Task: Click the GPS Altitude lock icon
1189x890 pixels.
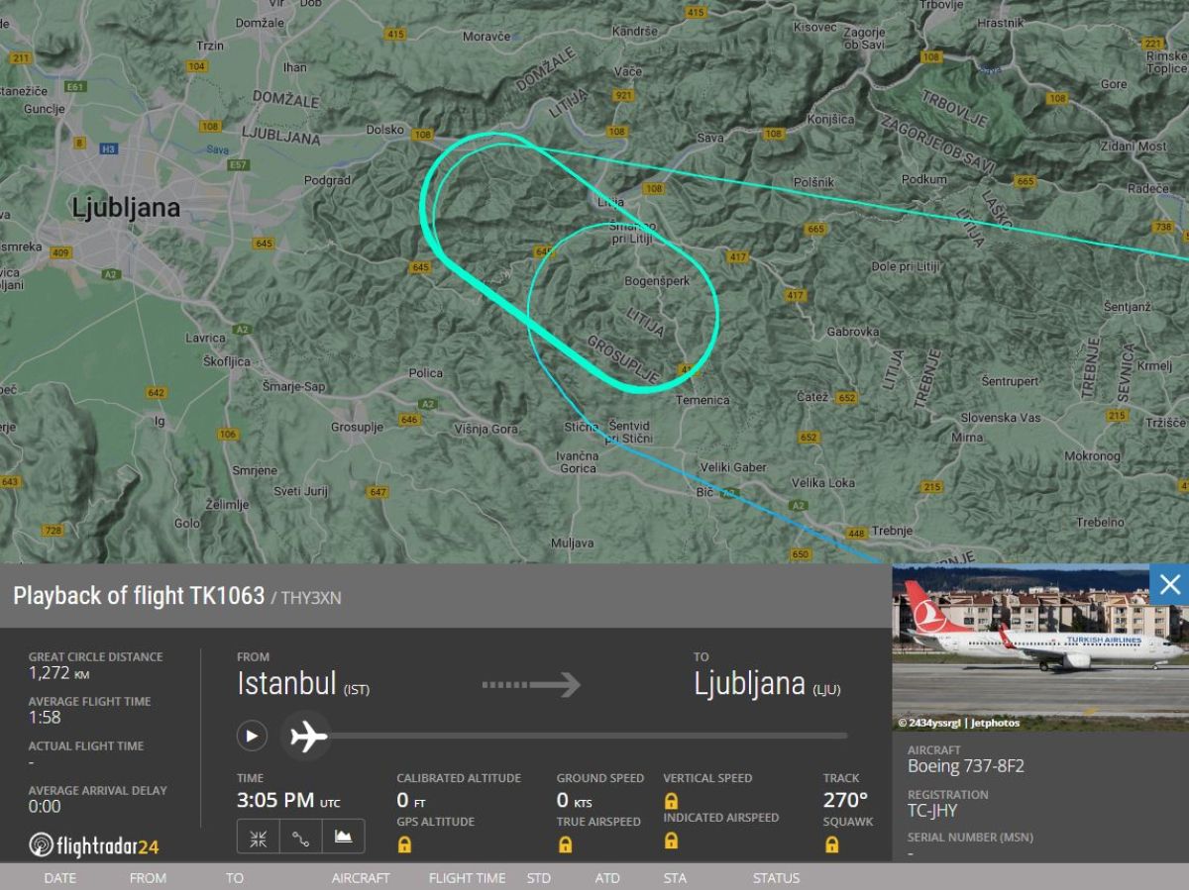Action: tap(404, 844)
